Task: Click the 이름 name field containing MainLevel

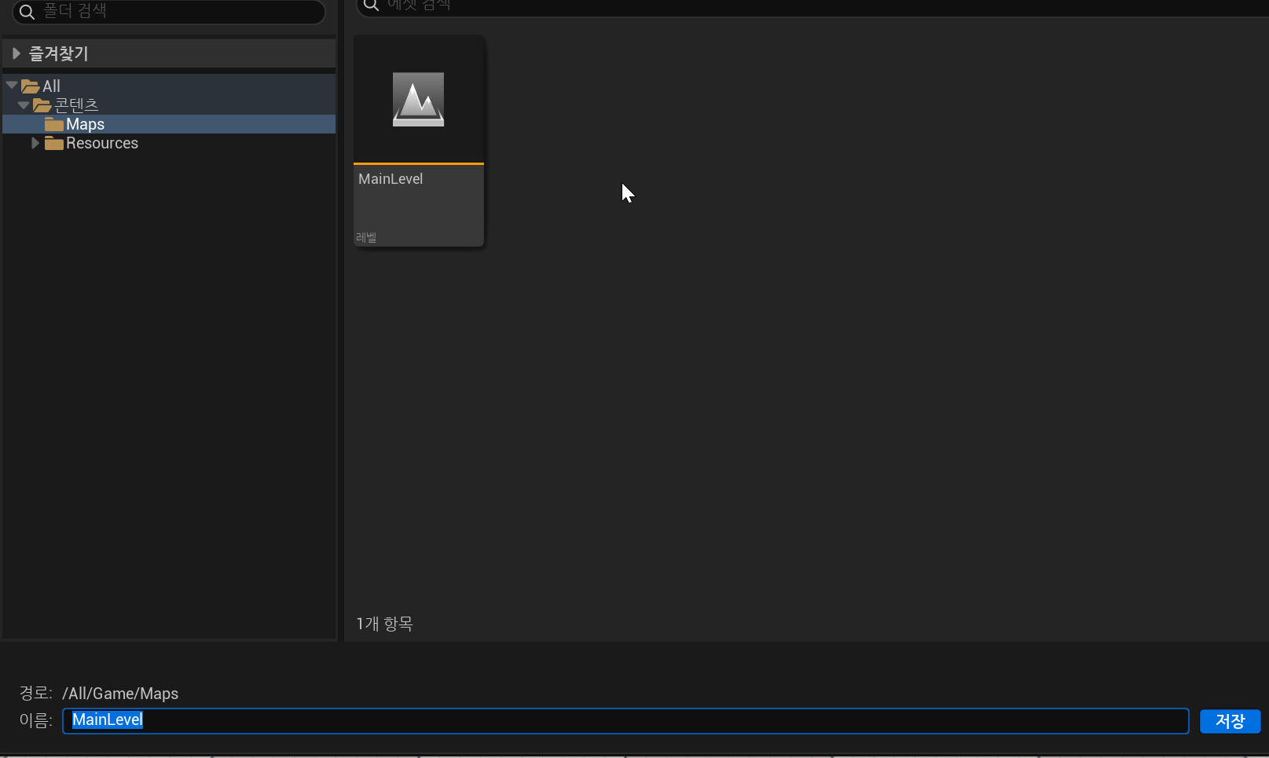Action: click(625, 720)
